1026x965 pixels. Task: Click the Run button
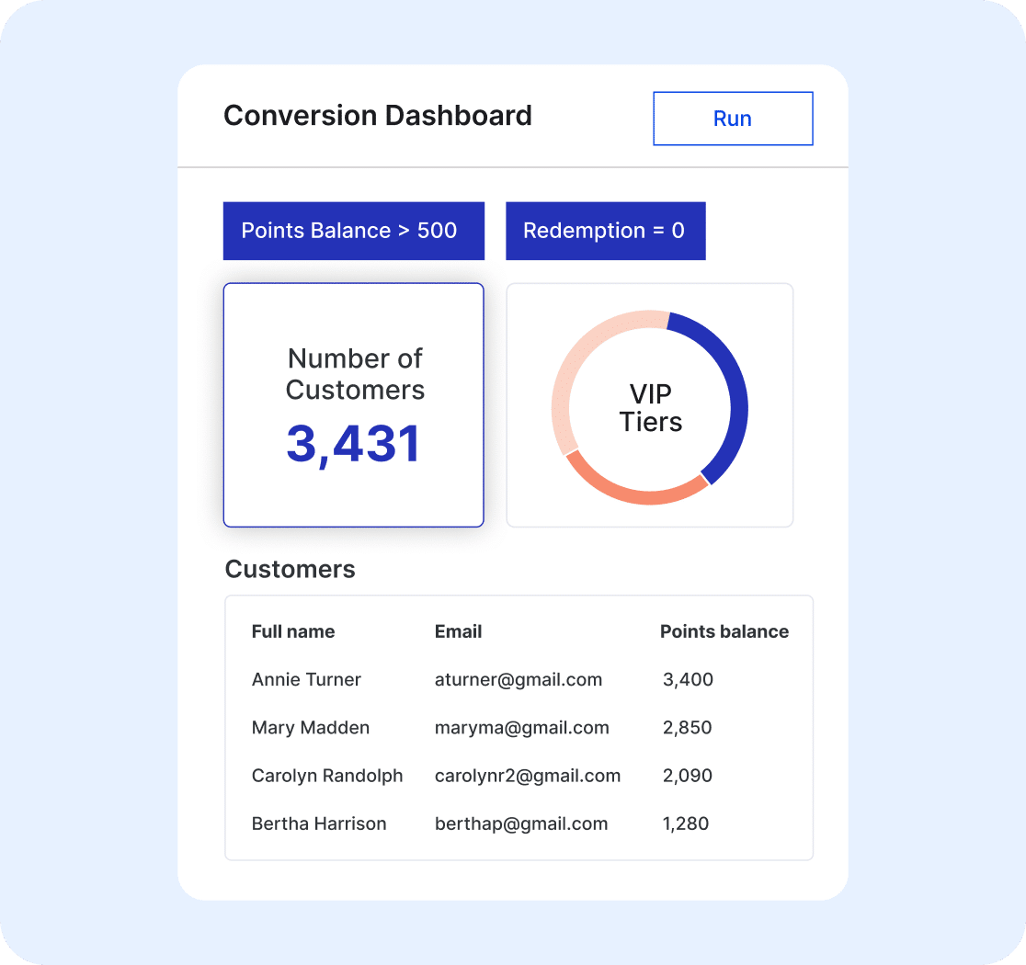click(x=733, y=118)
